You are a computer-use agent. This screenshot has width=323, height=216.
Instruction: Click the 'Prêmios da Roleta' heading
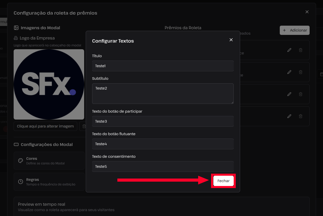coord(183,28)
